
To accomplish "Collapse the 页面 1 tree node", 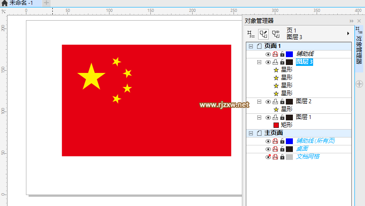I will tap(251, 46).
